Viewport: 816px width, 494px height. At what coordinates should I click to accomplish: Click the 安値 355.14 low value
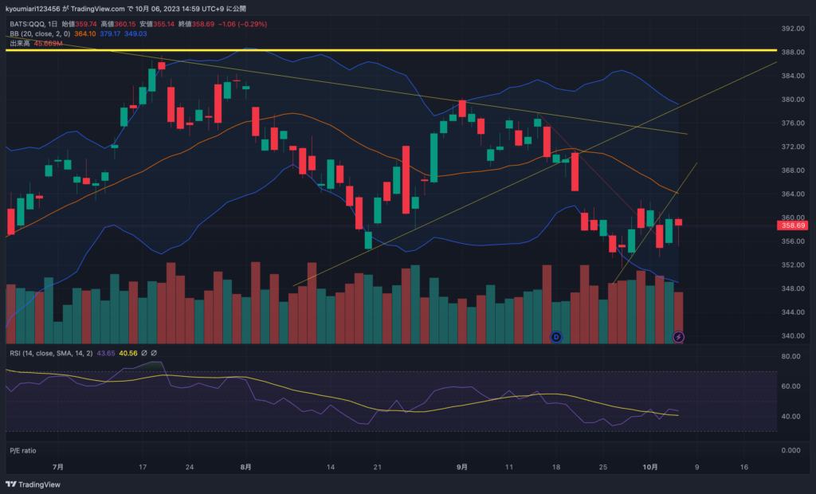pos(157,24)
